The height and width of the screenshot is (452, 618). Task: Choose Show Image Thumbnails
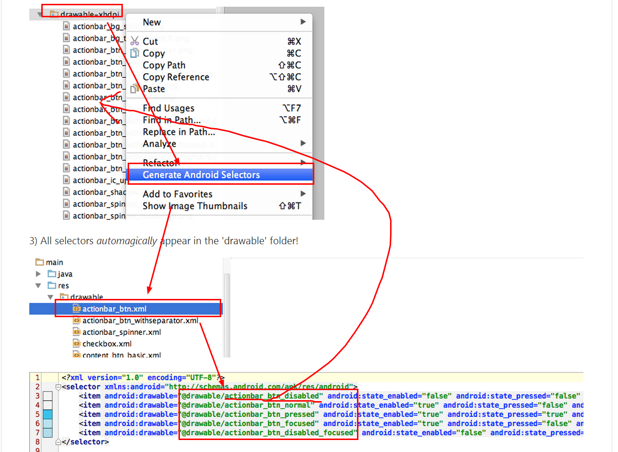tap(195, 206)
